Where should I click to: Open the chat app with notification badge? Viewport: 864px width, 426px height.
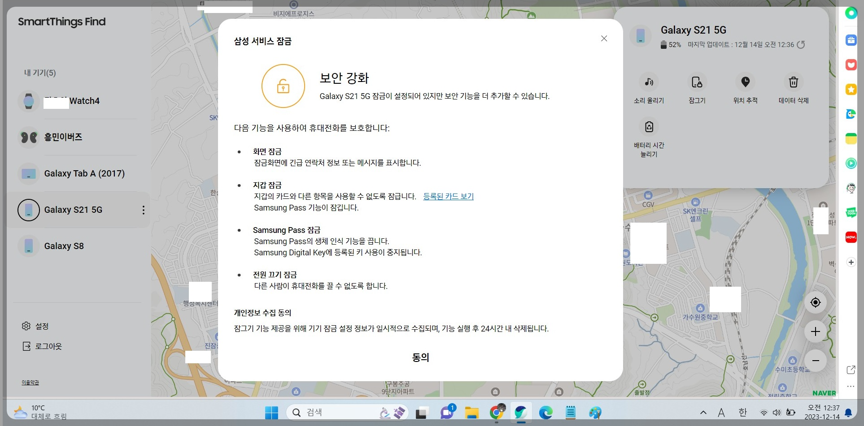(447, 412)
